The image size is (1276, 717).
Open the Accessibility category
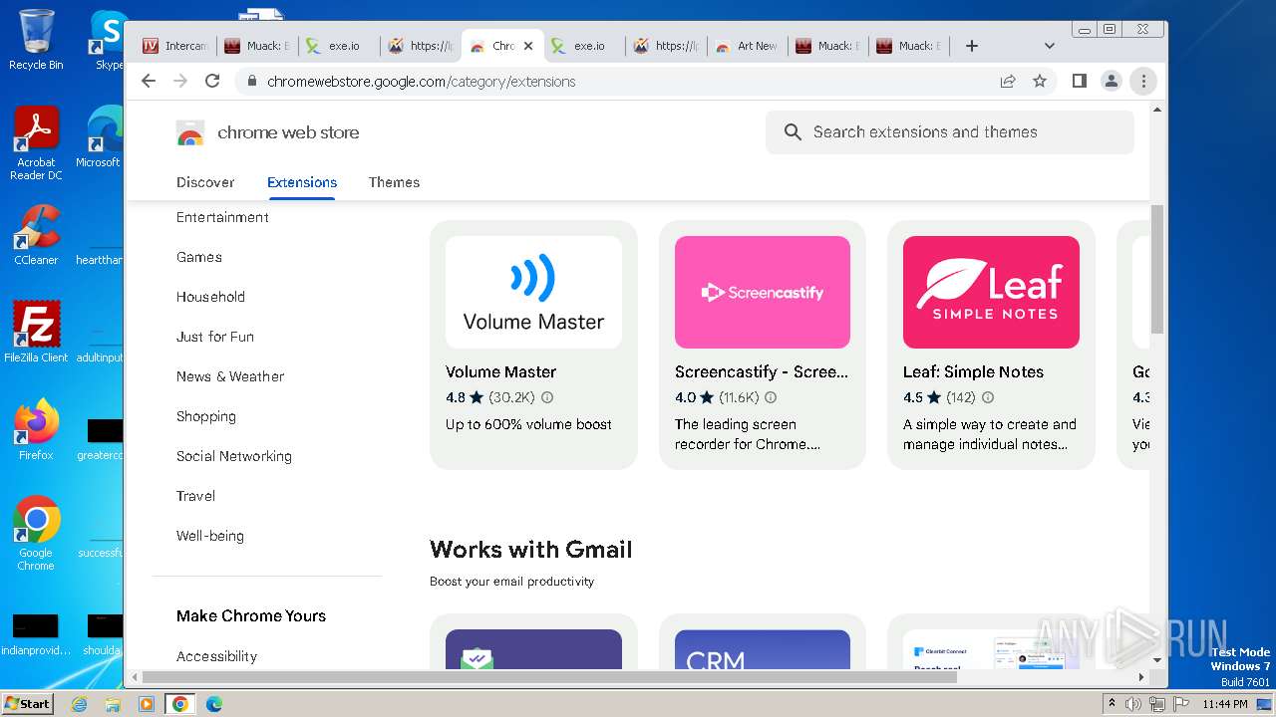pyautogui.click(x=216, y=656)
